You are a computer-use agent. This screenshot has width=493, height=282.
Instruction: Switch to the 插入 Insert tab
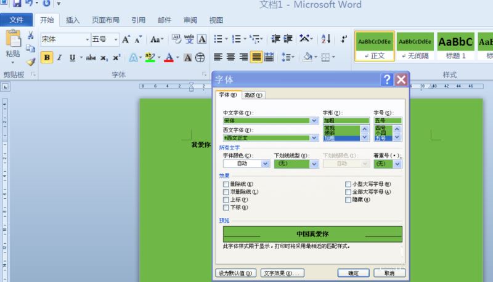click(73, 20)
